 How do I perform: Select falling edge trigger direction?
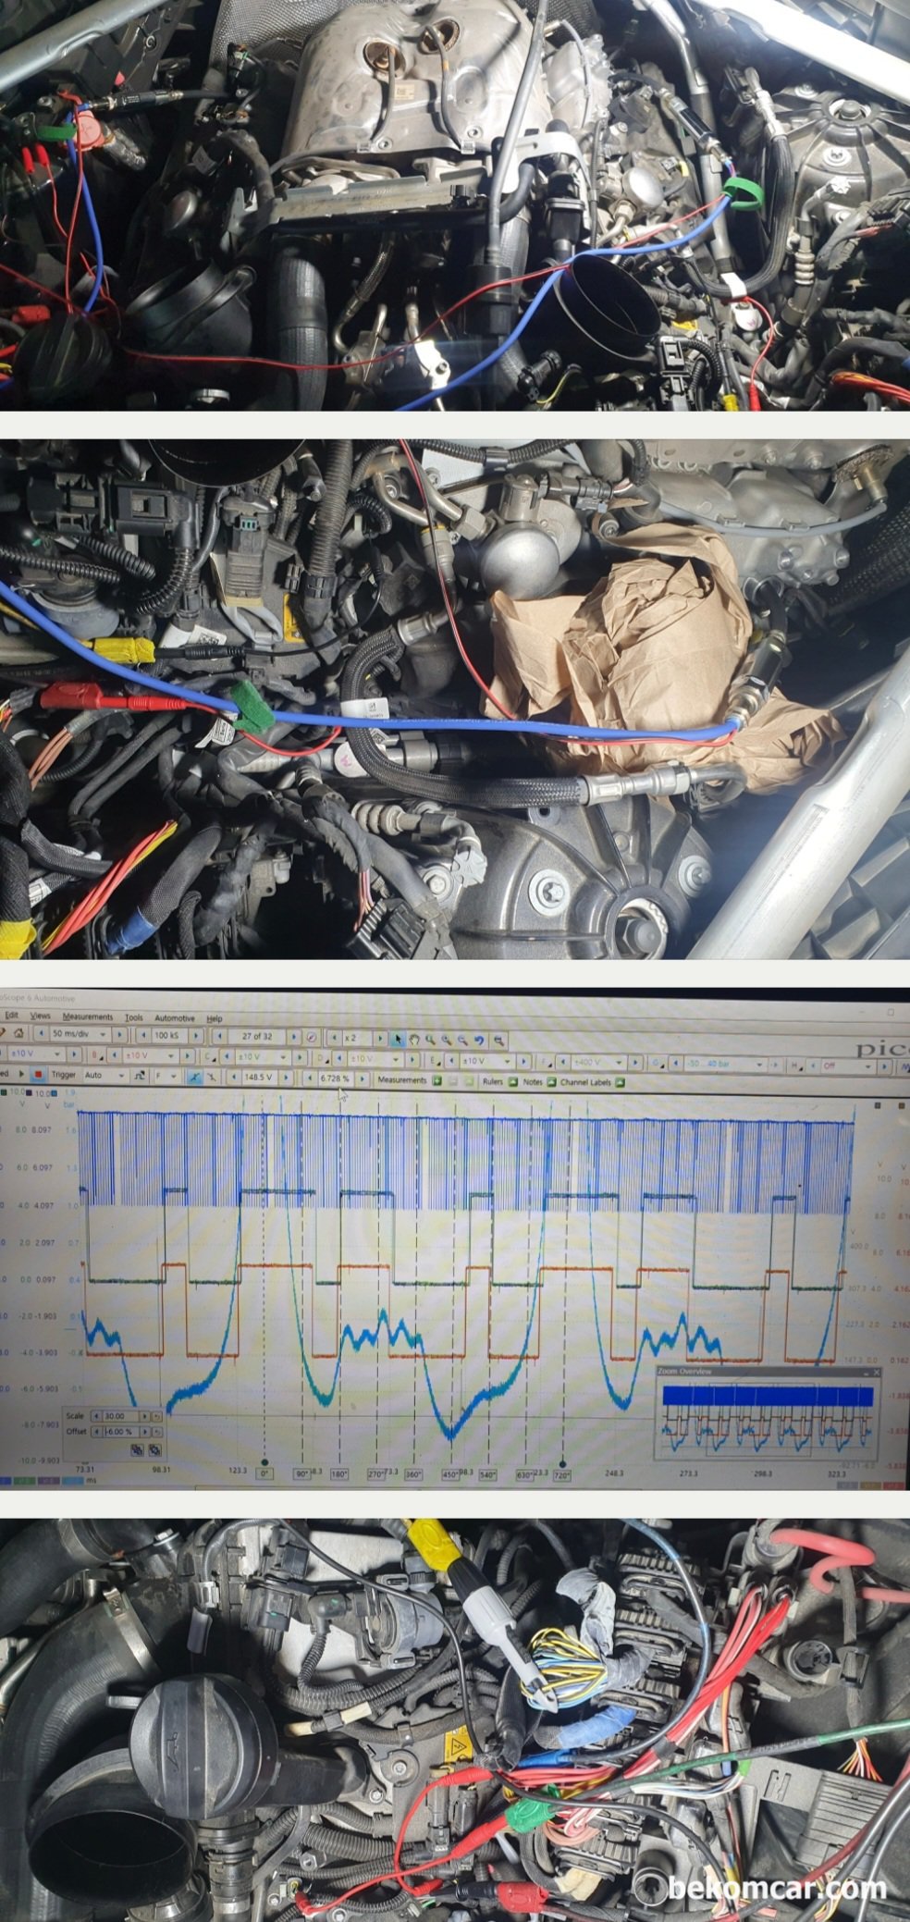click(212, 1078)
